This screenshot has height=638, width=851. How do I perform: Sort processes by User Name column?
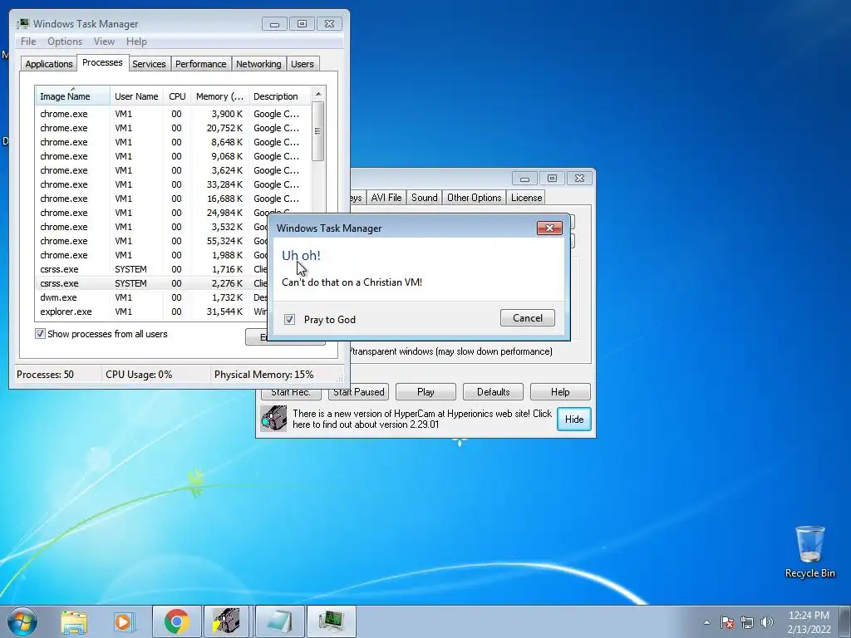(137, 96)
